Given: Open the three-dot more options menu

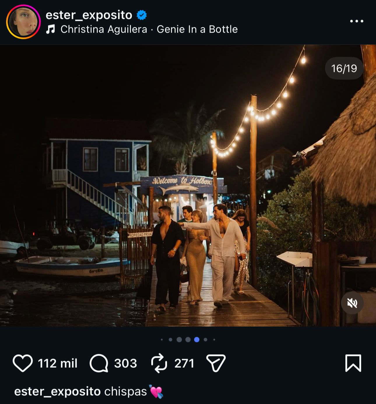Looking at the screenshot, I should tap(356, 21).
